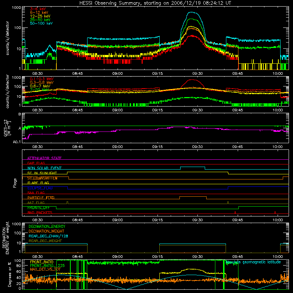Click counts/s/detector axis title of the keV panel

[7, 38]
